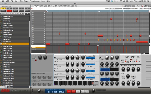The width and height of the screenshot is (151, 94).
Task: Click the Sample filter button in File Browser
Action: click(21, 11)
